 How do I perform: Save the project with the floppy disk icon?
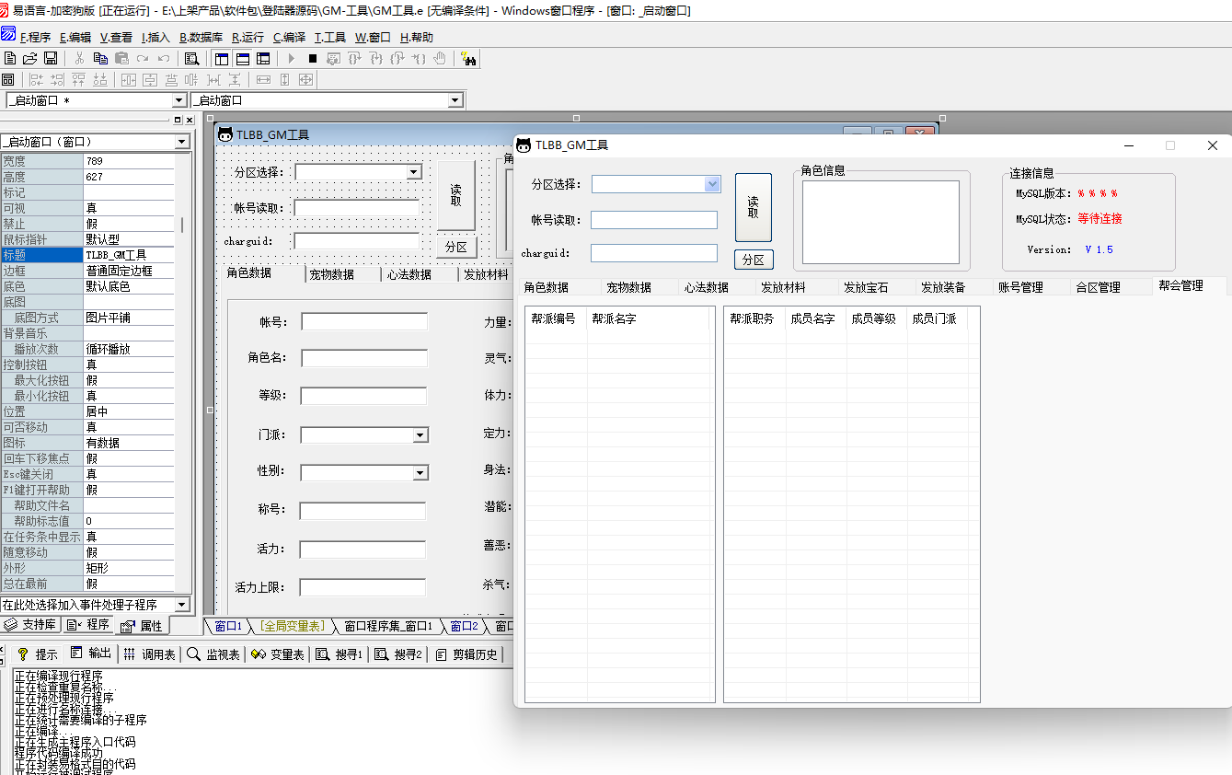51,58
